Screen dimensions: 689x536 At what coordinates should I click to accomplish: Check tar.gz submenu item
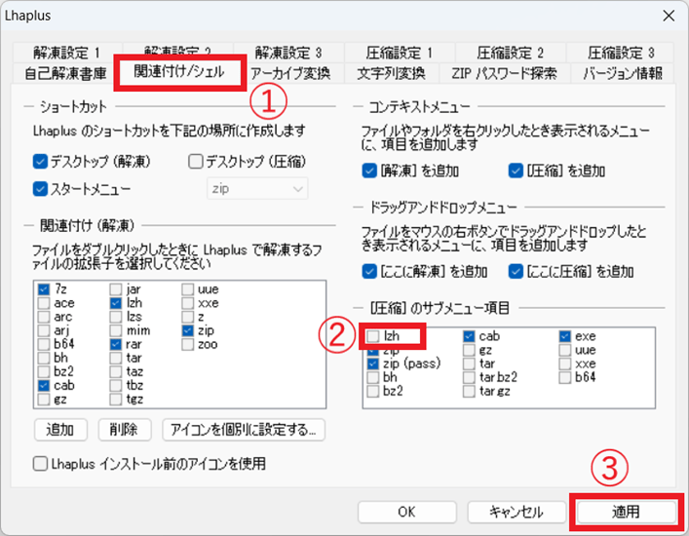(469, 391)
